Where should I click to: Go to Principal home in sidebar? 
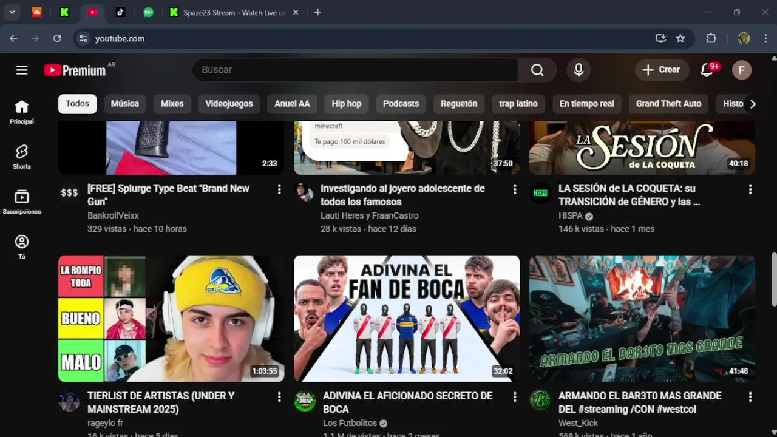(x=22, y=112)
